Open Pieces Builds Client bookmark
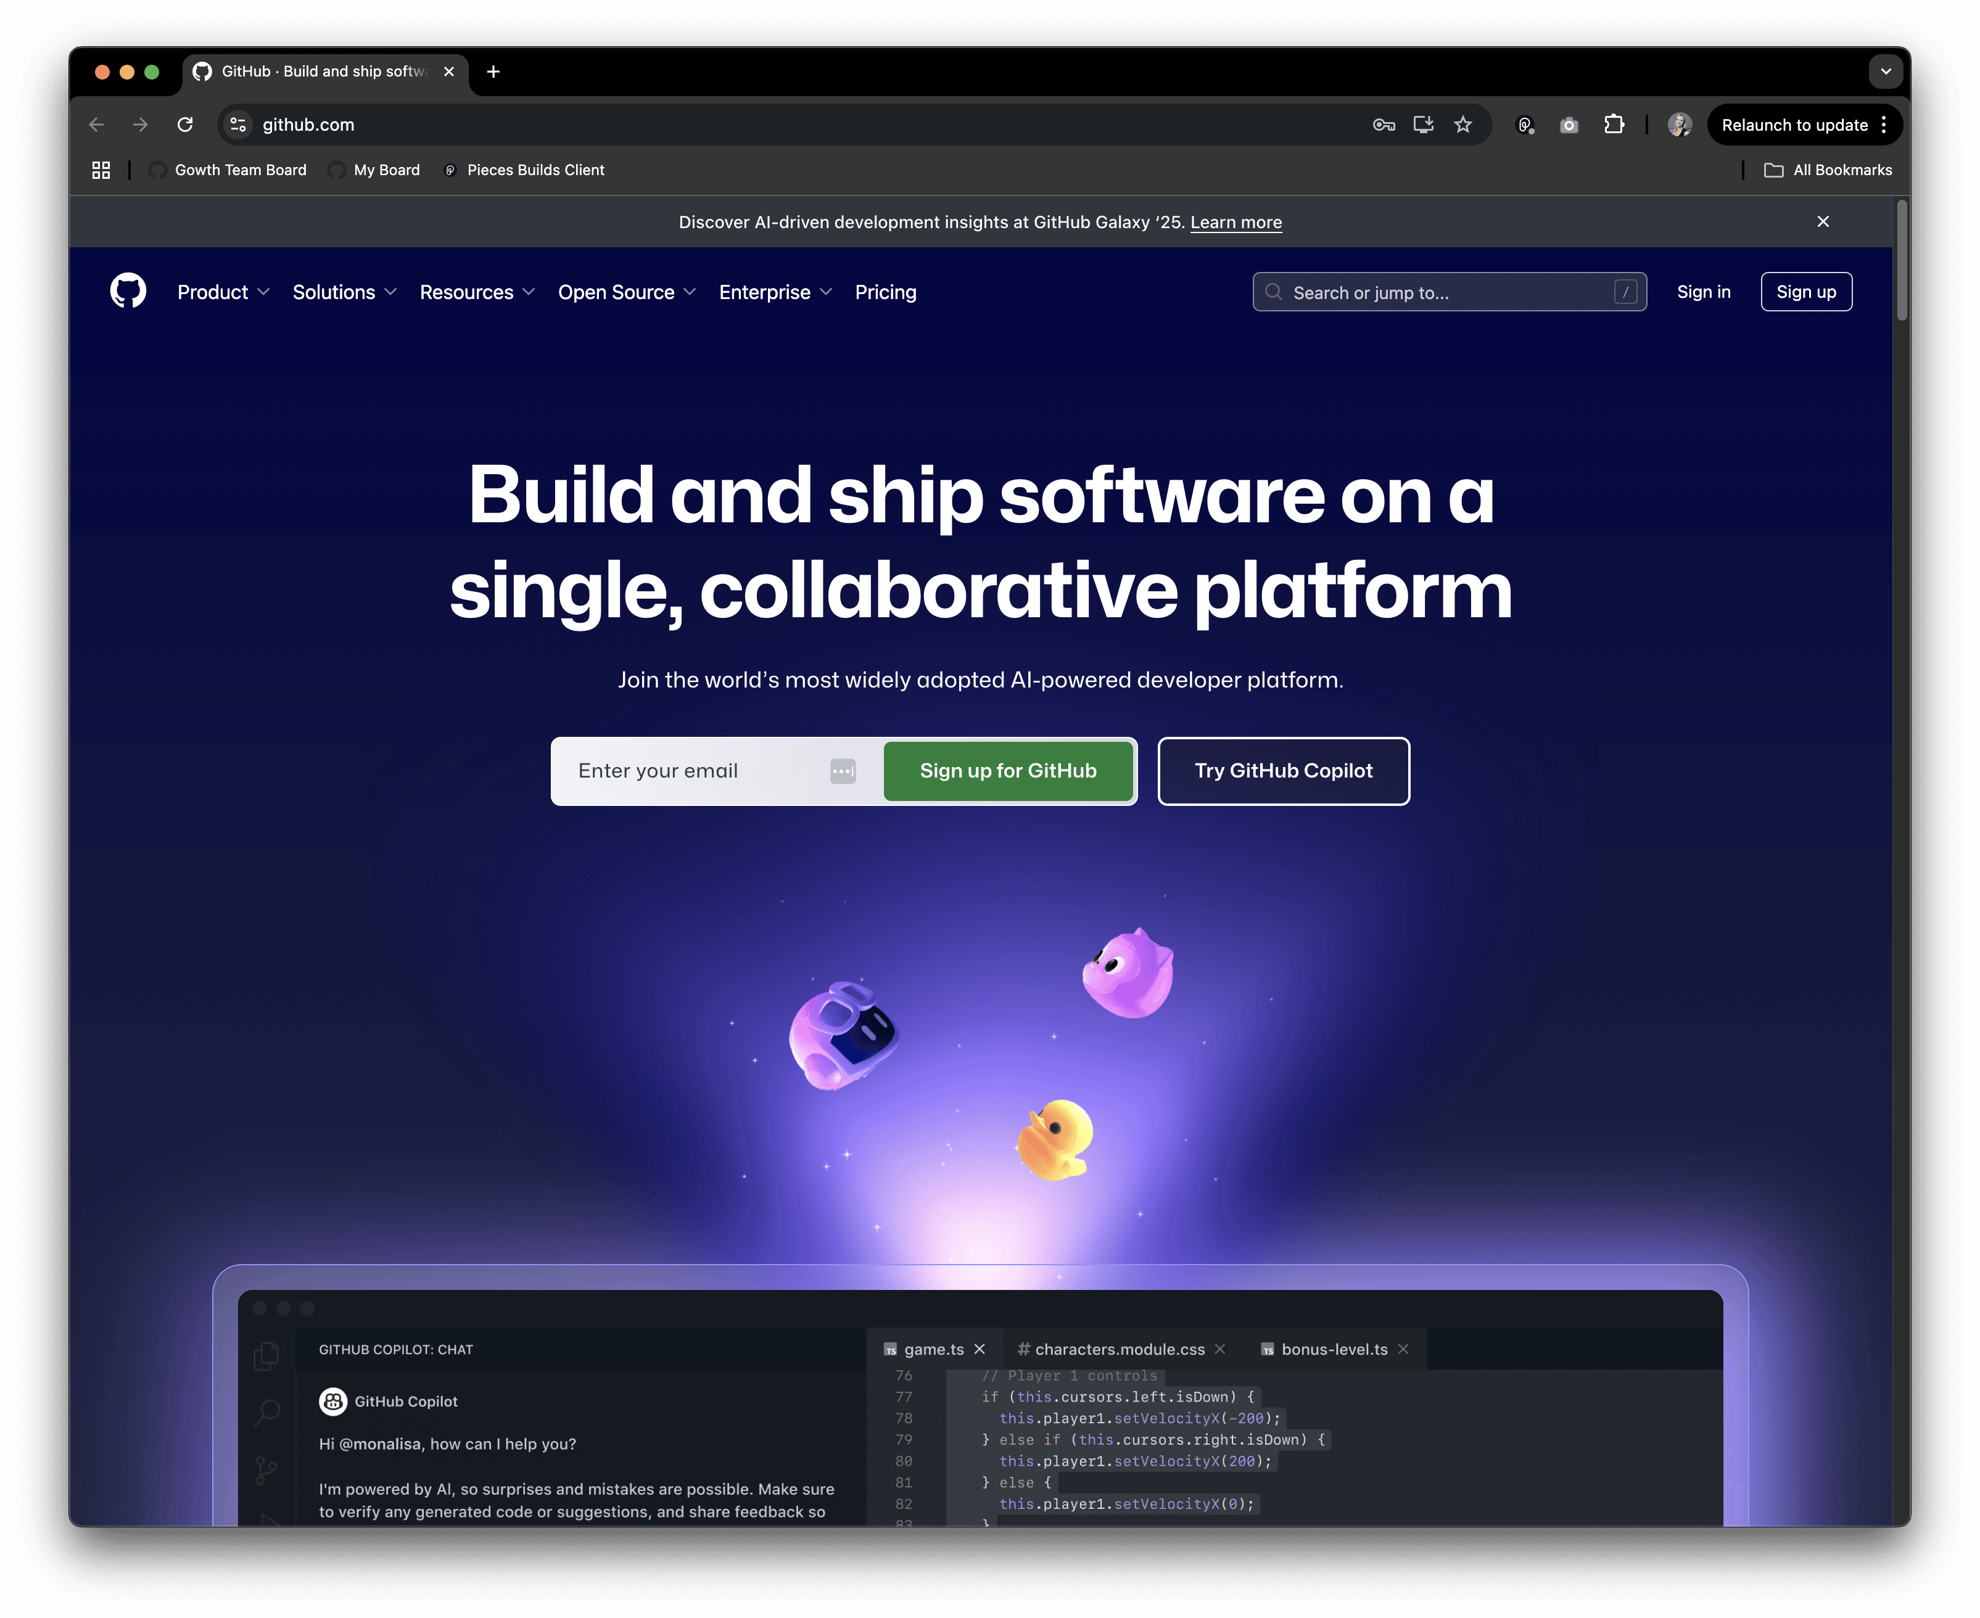The height and width of the screenshot is (1618, 1980). point(524,170)
